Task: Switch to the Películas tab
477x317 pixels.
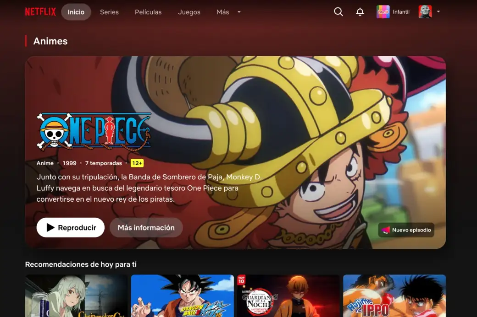Action: [148, 12]
